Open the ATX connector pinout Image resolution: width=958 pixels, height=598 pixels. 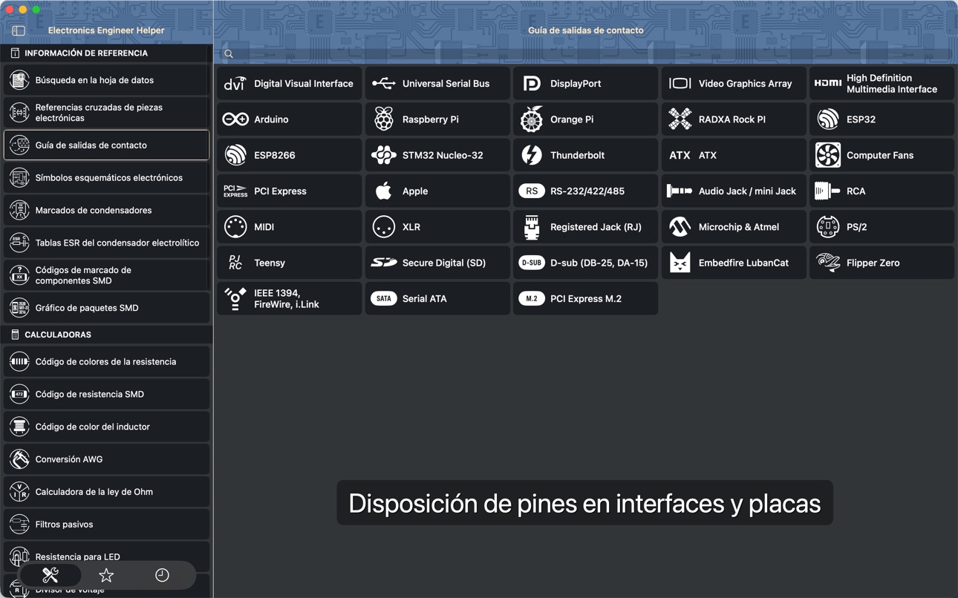(734, 155)
